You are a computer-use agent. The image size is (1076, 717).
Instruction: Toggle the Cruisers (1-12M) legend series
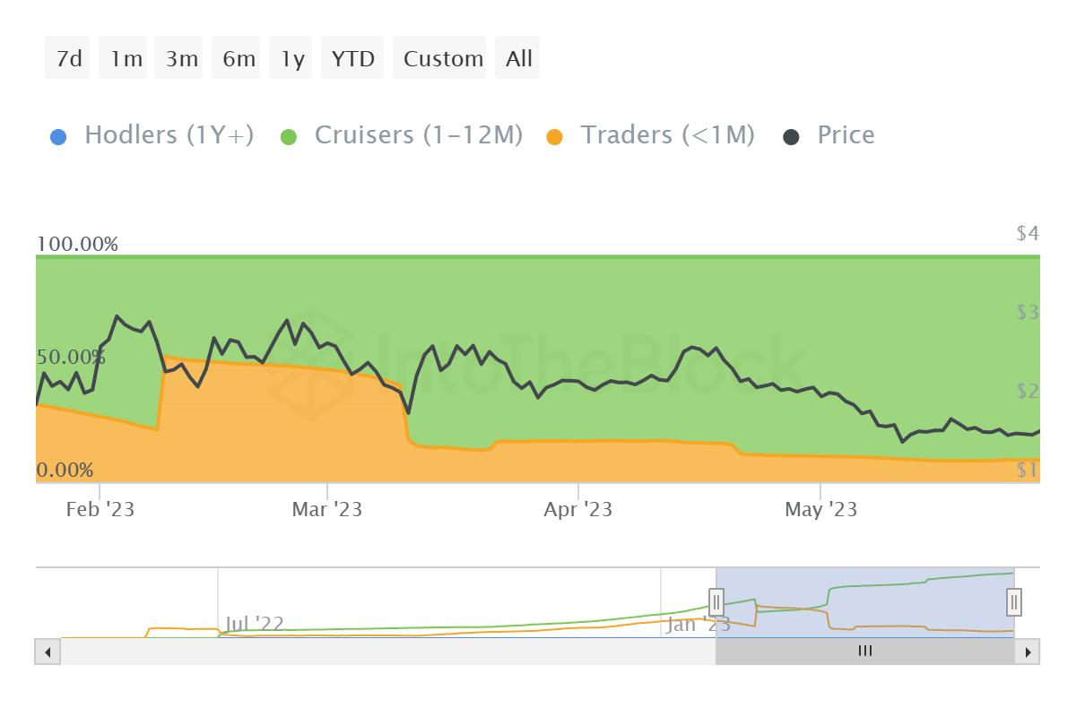(x=418, y=135)
